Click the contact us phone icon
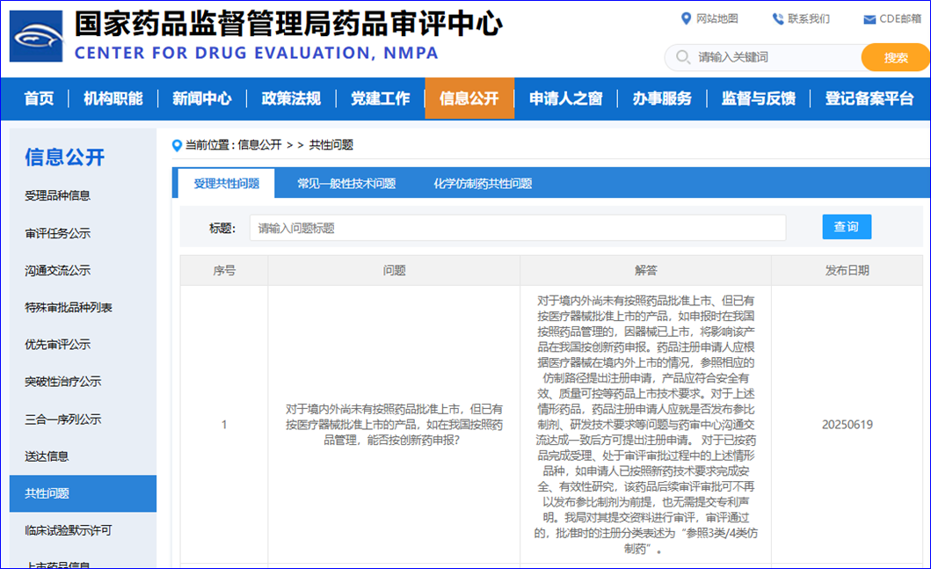The image size is (931, 569). 777,19
